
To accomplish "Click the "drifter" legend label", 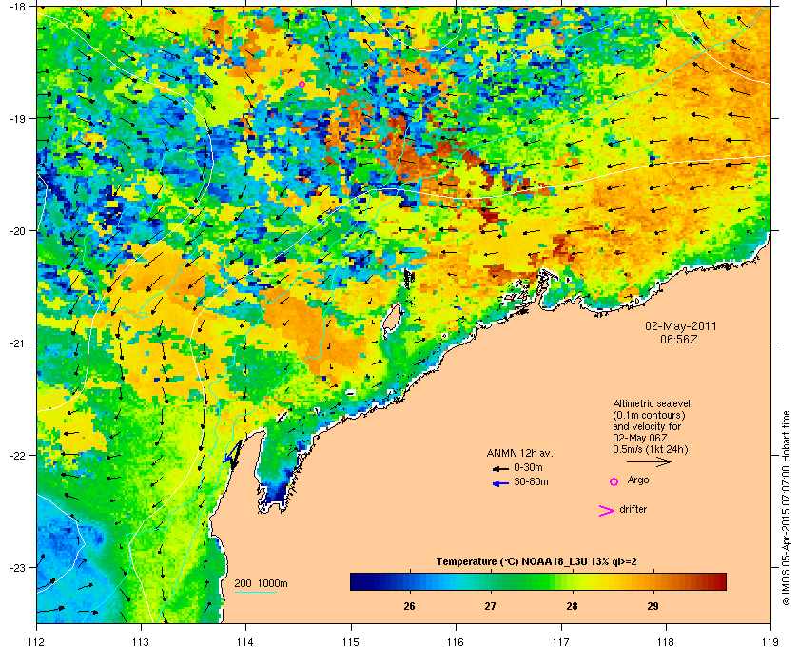I will [x=633, y=509].
